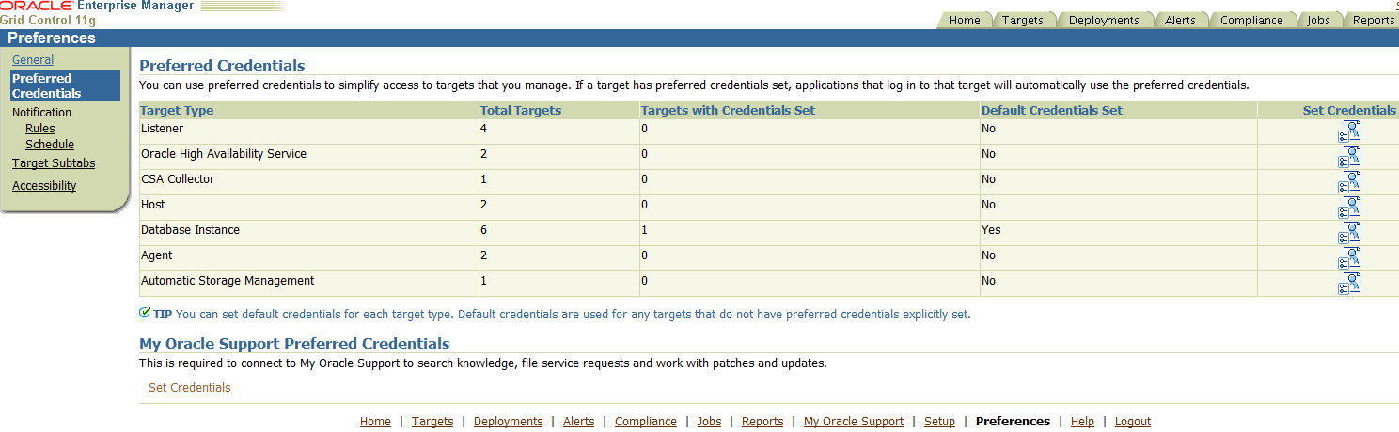Switch to the Home tab at top
The height and width of the screenshot is (432, 1399).
[x=964, y=20]
